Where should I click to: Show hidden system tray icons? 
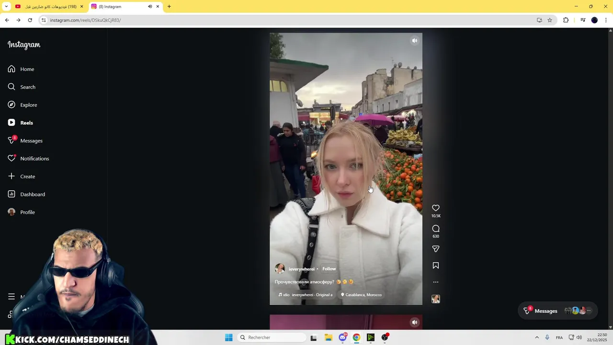coord(537,337)
